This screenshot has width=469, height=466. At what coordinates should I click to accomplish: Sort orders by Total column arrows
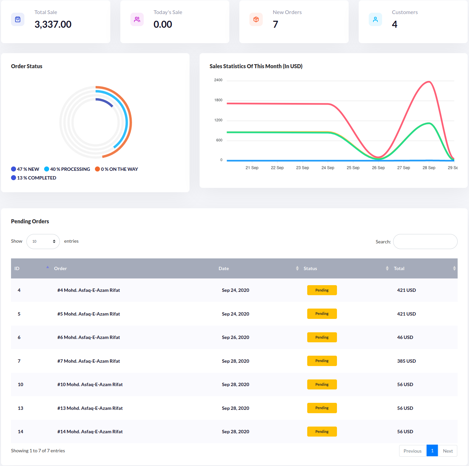pos(454,268)
